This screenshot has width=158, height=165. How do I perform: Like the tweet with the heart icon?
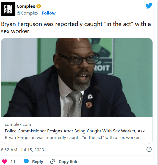[5, 161]
